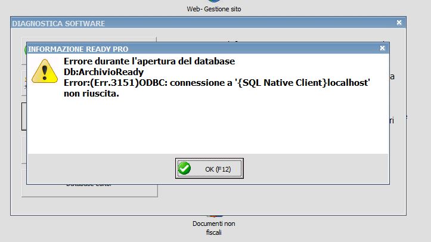Open Documenti non fiscali in the background
This screenshot has width=431, height=242.
coord(214,228)
